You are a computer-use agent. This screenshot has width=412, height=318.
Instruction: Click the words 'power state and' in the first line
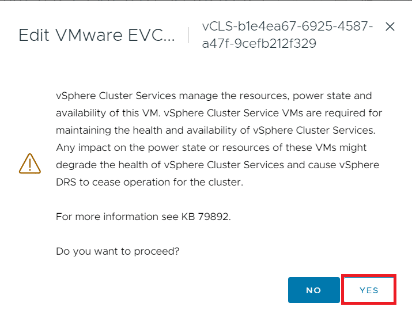[x=332, y=96]
